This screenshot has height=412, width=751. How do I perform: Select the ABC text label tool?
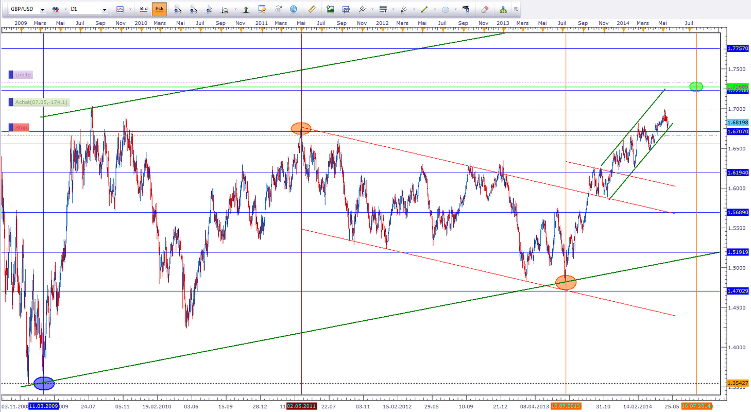click(466, 9)
